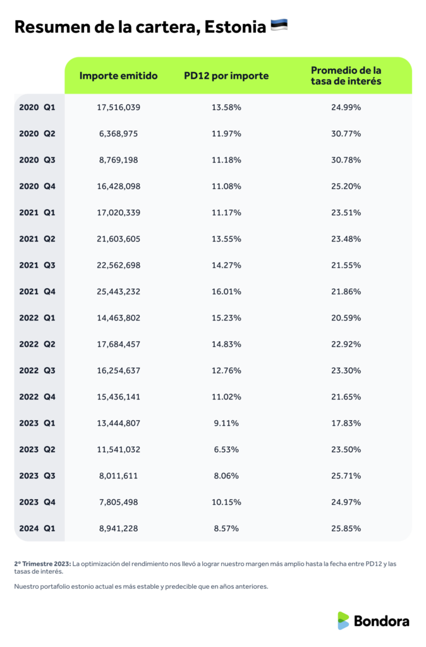Viewport: 426px width, 647px height.
Task: Select the 30.78% interest rate cell
Action: (346, 160)
